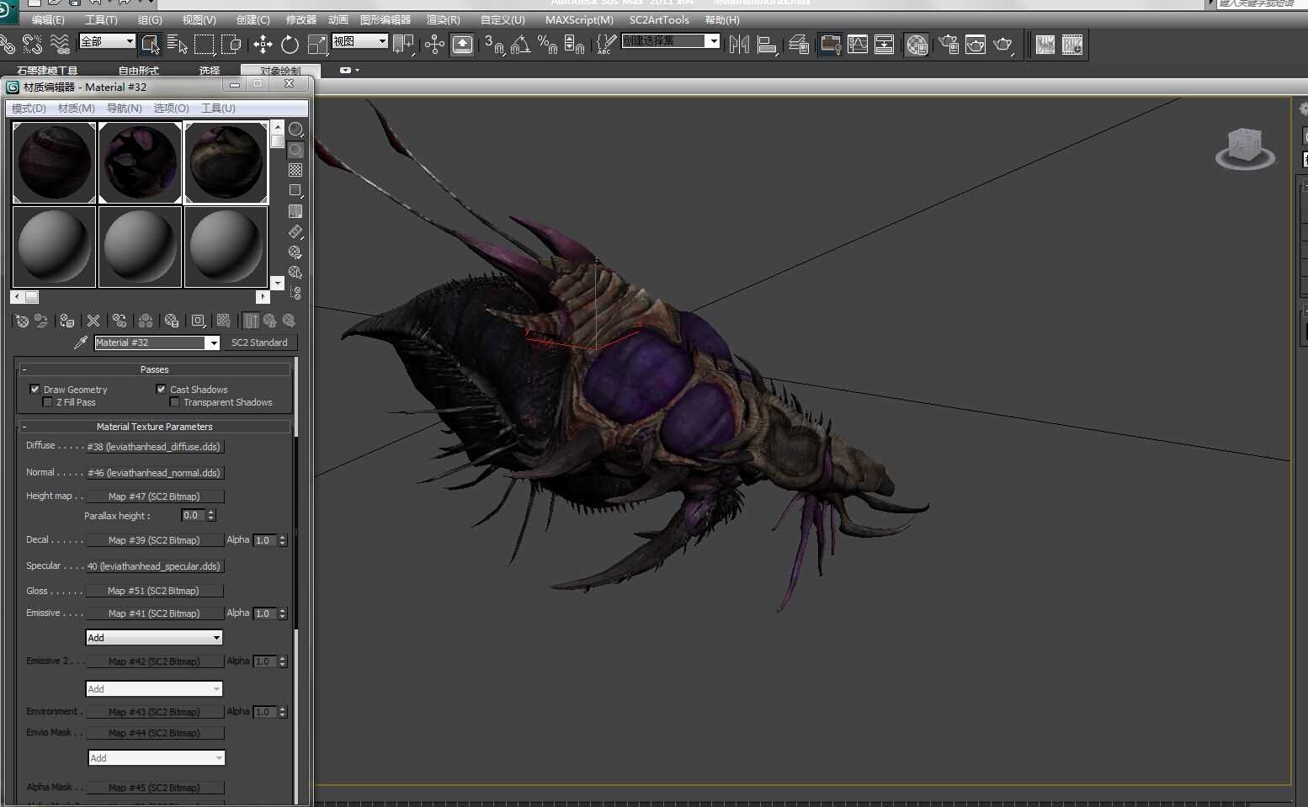Click the Pick Material eyedropper
This screenshot has height=807, width=1308.
81,342
